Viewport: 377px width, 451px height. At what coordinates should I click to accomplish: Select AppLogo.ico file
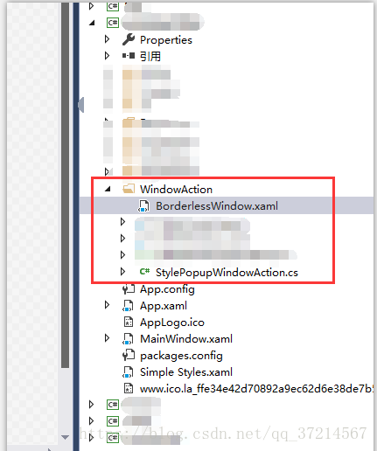click(172, 323)
